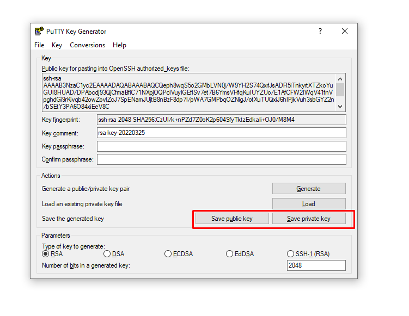This screenshot has width=409, height=316.
Task: Click 'Generate a public/private key pair' text
Action: pos(86,189)
